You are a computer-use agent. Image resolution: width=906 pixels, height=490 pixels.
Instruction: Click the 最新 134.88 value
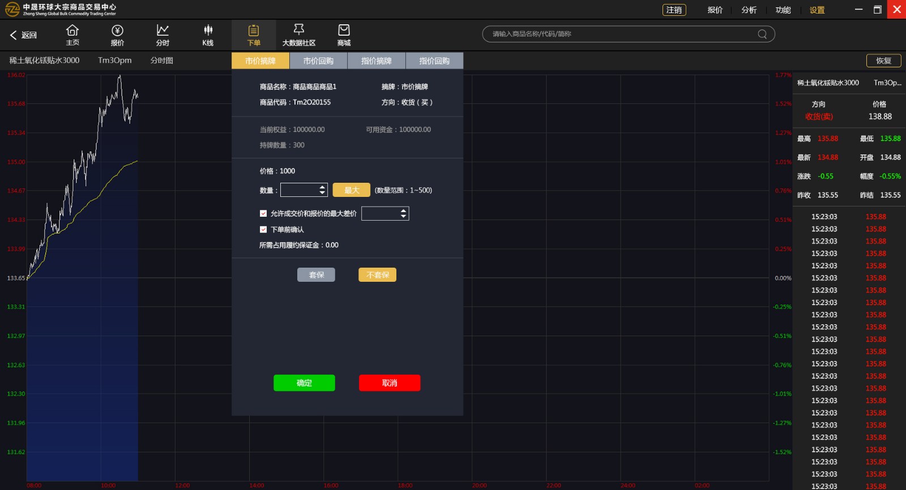pyautogui.click(x=827, y=157)
